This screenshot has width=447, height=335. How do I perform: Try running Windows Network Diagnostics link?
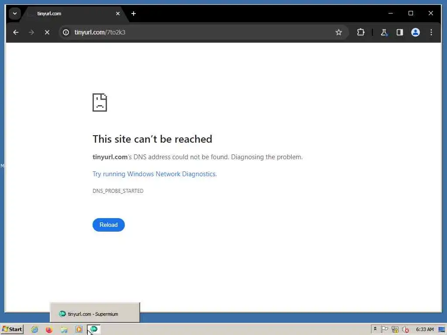(x=155, y=174)
